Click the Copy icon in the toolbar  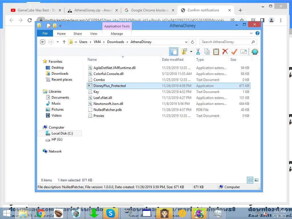point(207,52)
